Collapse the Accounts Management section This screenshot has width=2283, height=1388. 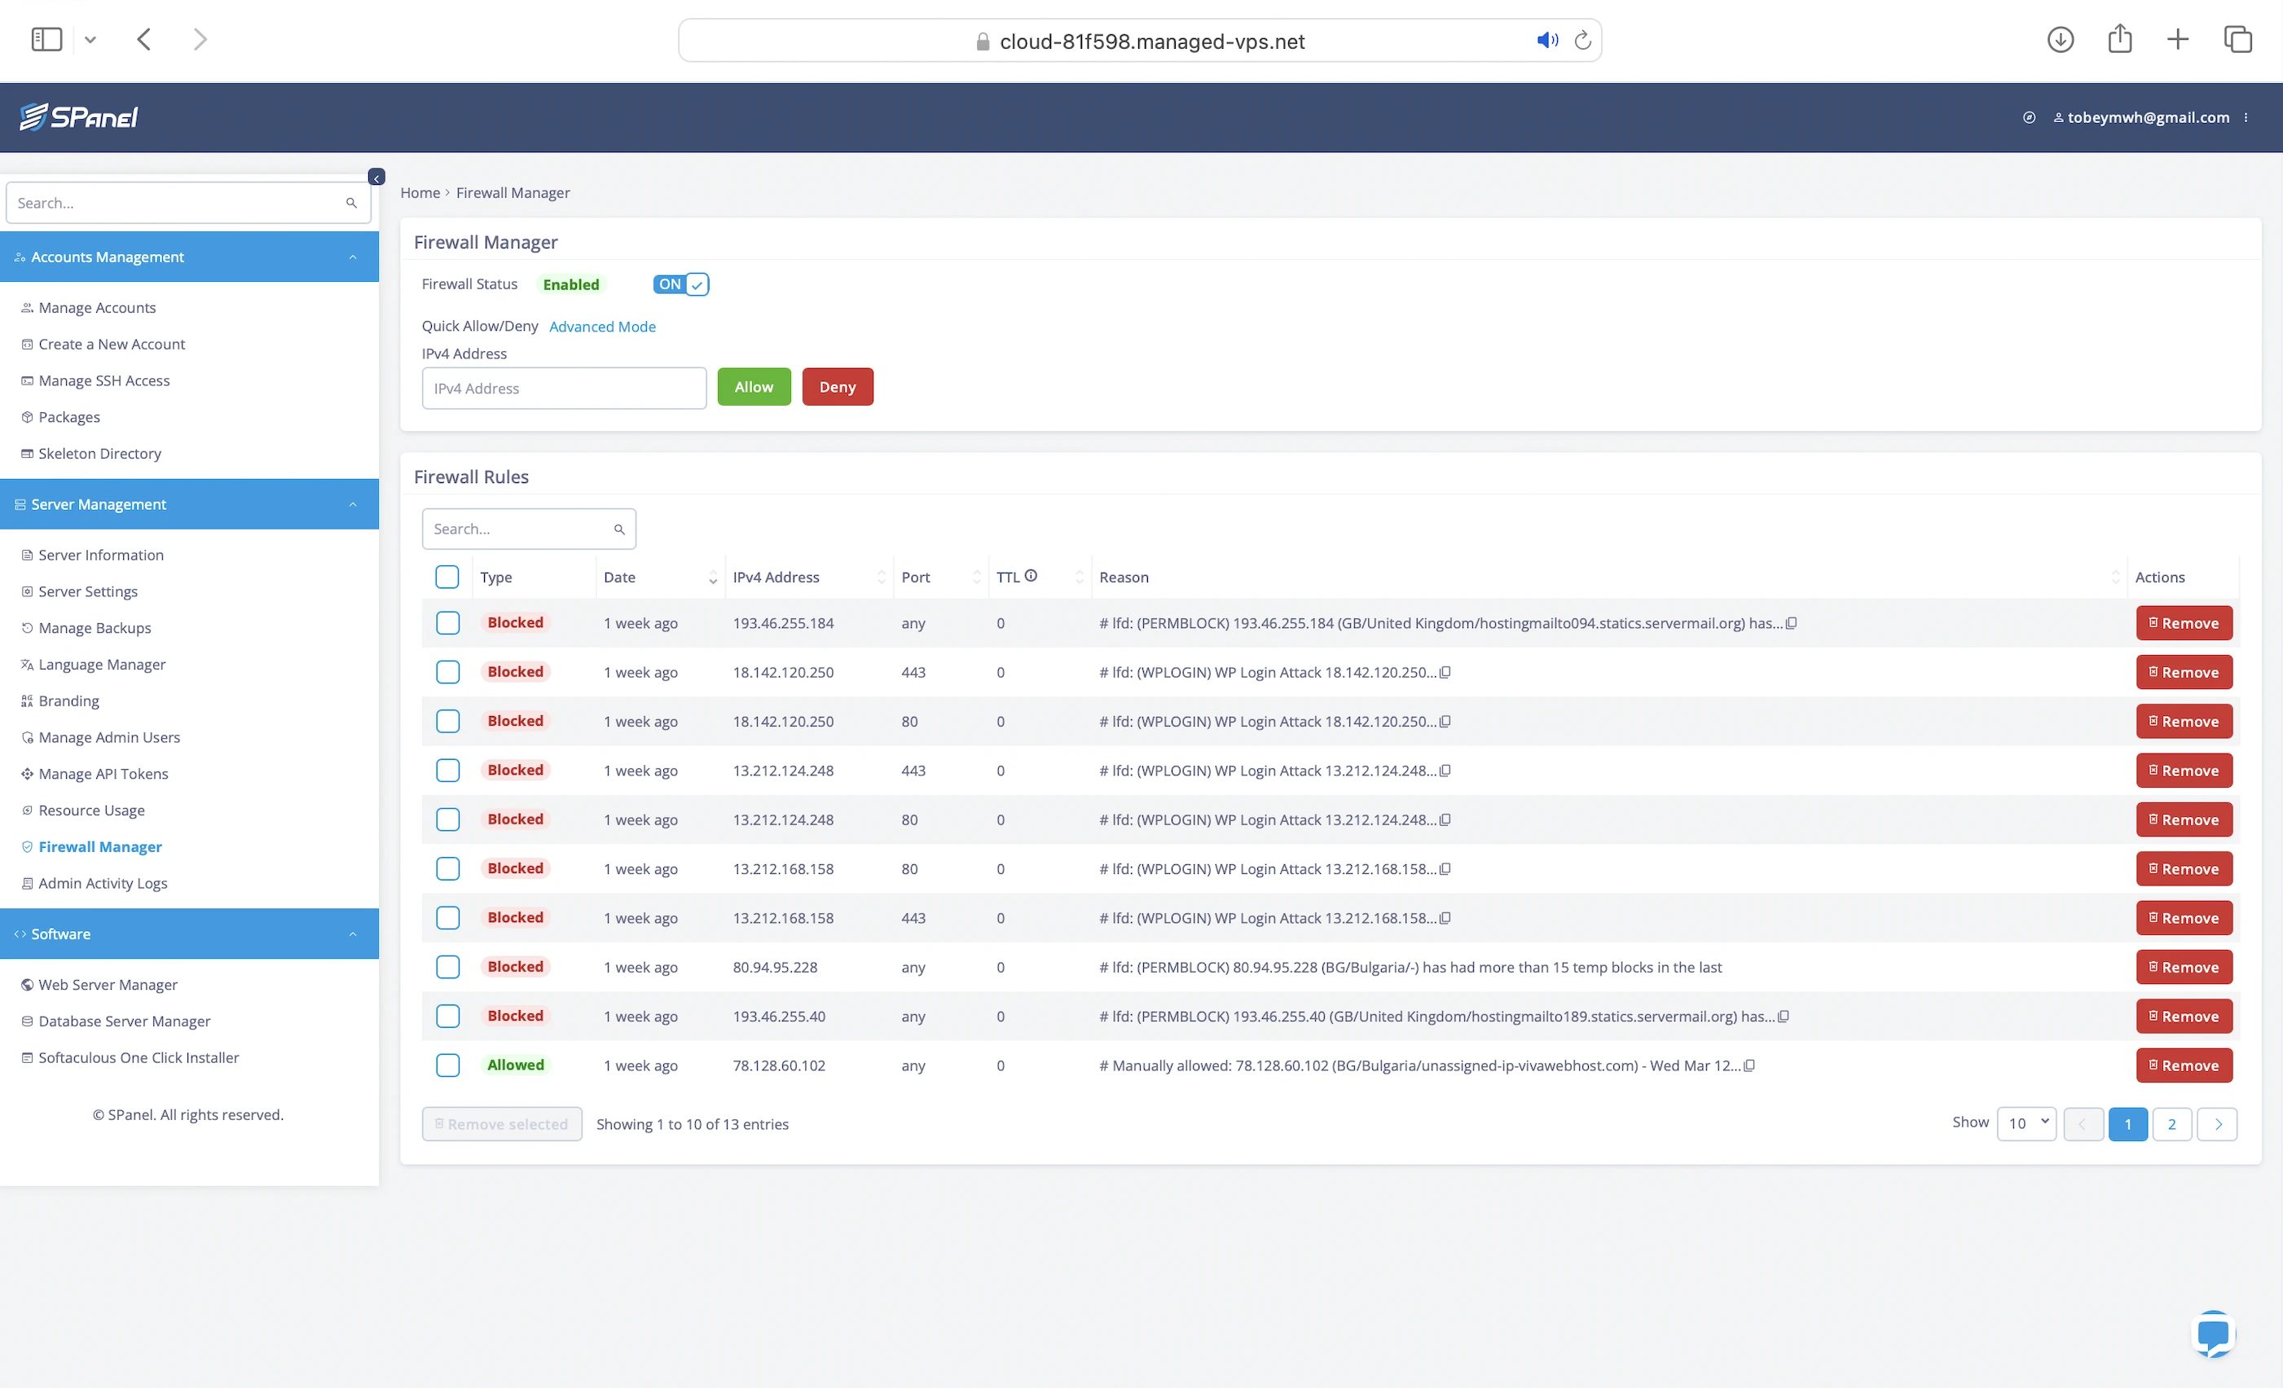tap(352, 257)
